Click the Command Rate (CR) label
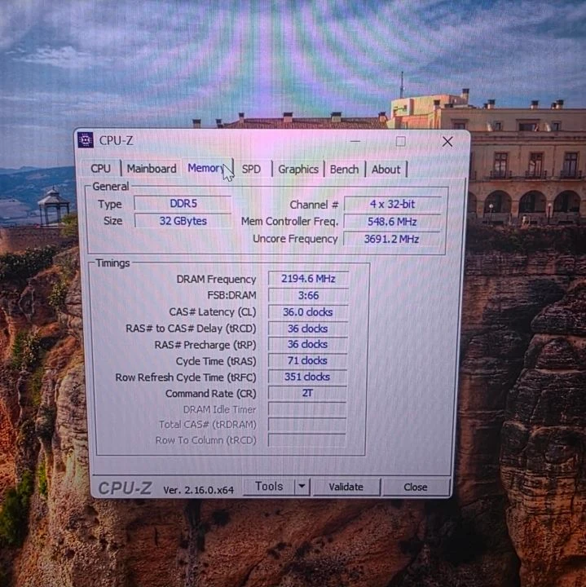This screenshot has width=586, height=587. point(210,394)
